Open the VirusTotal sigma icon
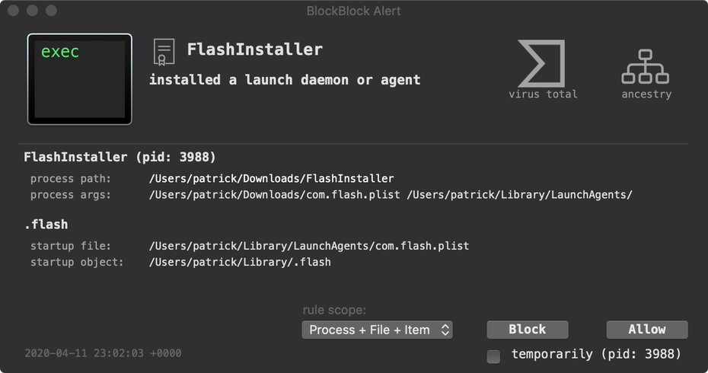Screen dimensions: 708x373 (x=542, y=63)
